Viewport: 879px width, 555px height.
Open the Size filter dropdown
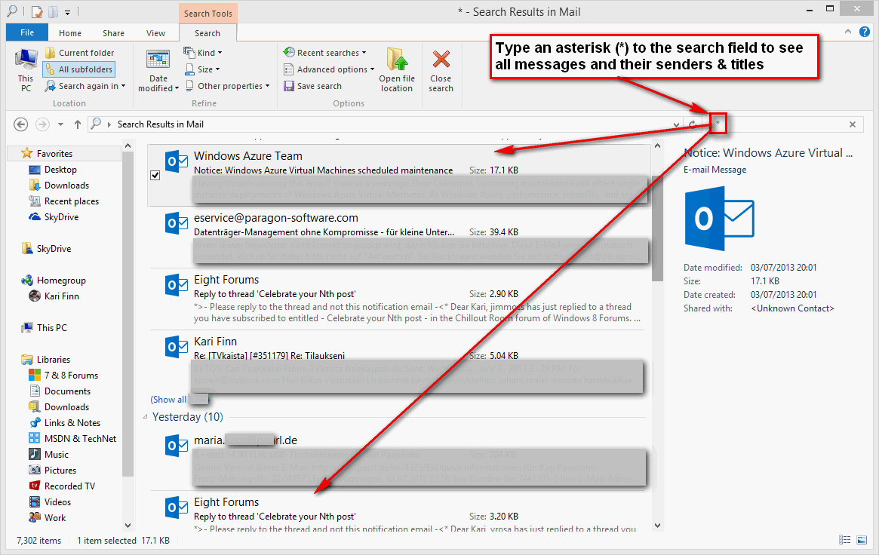201,69
